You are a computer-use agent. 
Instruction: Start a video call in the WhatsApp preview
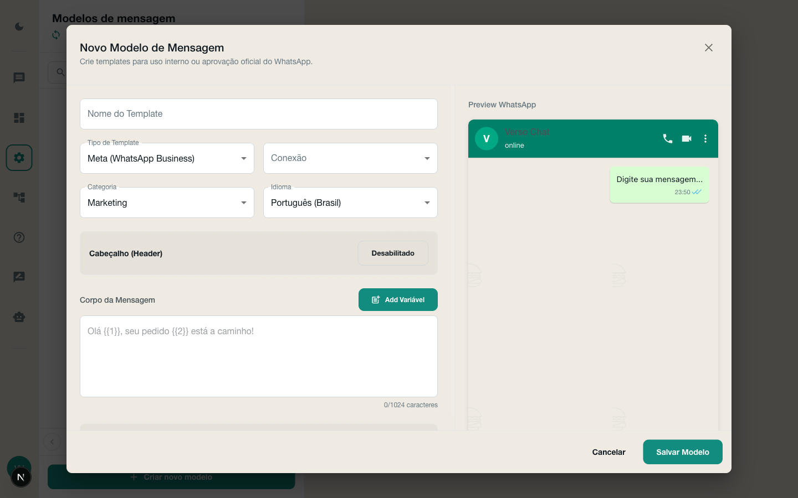[x=687, y=139]
